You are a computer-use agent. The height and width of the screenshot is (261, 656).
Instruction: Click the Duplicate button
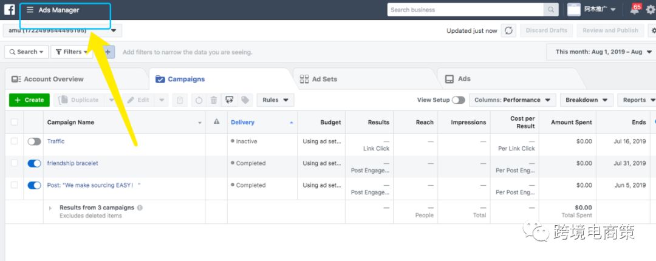[79, 100]
